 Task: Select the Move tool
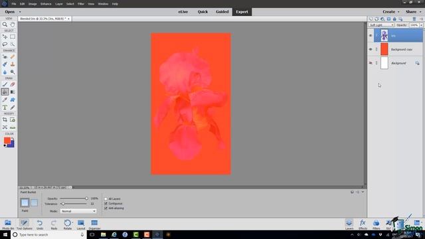(5, 37)
